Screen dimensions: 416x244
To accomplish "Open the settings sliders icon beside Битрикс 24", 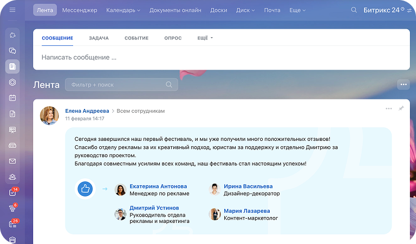I will click(x=409, y=10).
